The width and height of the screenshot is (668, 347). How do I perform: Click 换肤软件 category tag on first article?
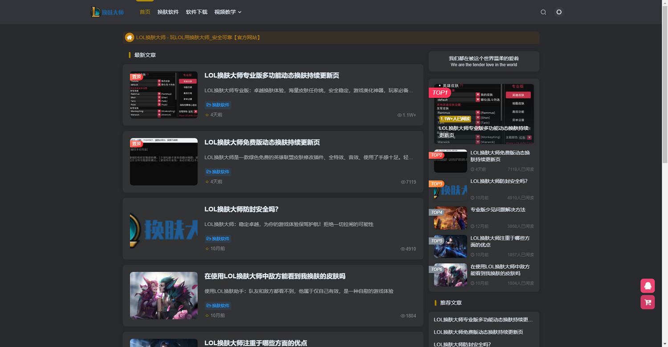[218, 105]
